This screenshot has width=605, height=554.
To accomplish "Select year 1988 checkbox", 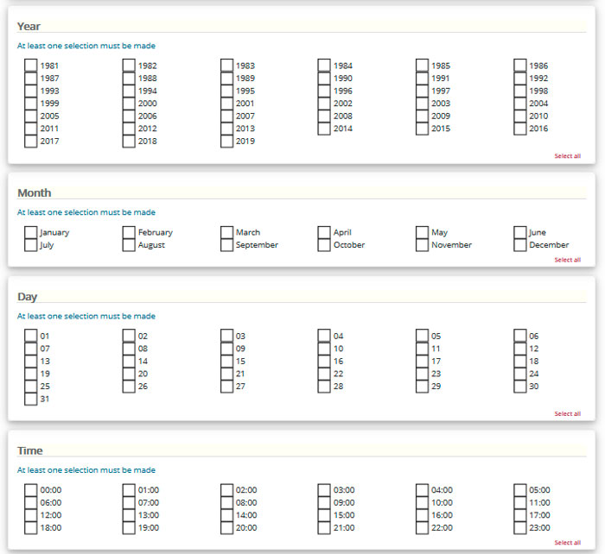I will click(x=129, y=78).
